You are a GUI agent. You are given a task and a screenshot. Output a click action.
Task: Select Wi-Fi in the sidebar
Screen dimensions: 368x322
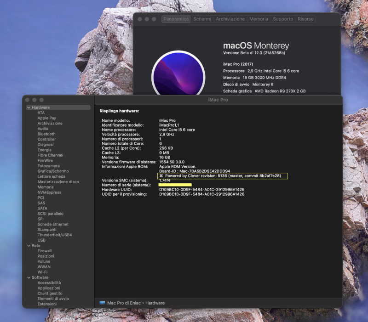pos(42,272)
